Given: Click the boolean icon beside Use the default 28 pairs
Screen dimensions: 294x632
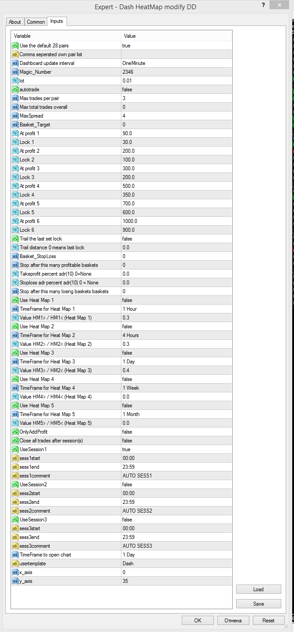Looking at the screenshot, I should tap(15, 46).
